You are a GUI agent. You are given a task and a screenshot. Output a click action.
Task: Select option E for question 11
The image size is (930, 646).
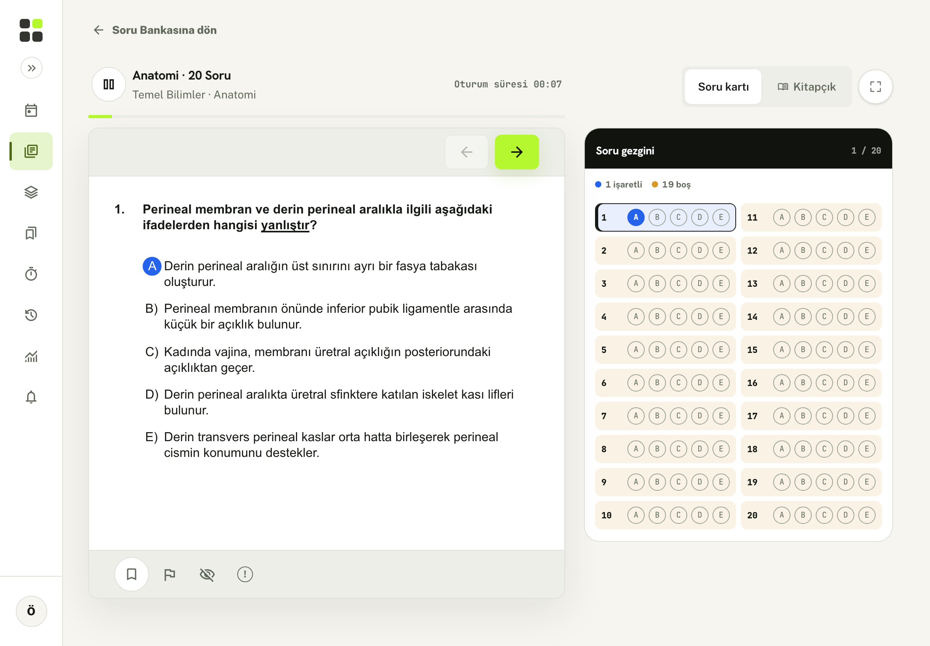click(x=867, y=217)
